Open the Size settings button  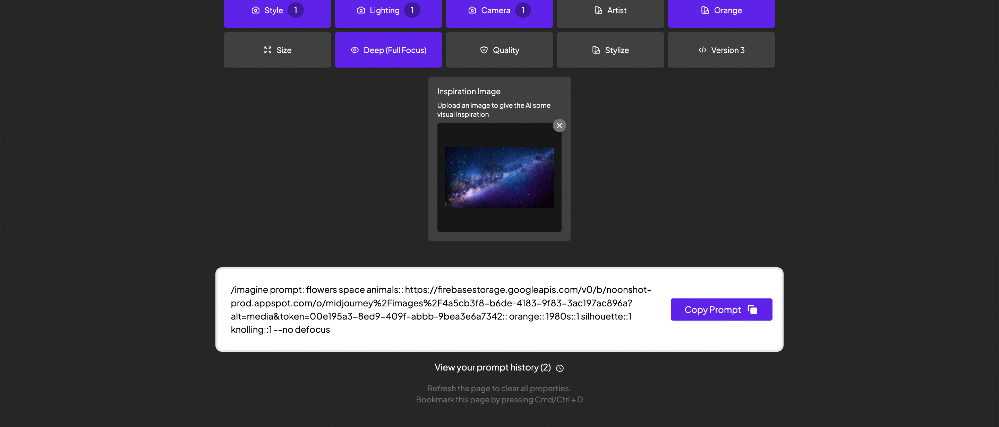tap(277, 50)
